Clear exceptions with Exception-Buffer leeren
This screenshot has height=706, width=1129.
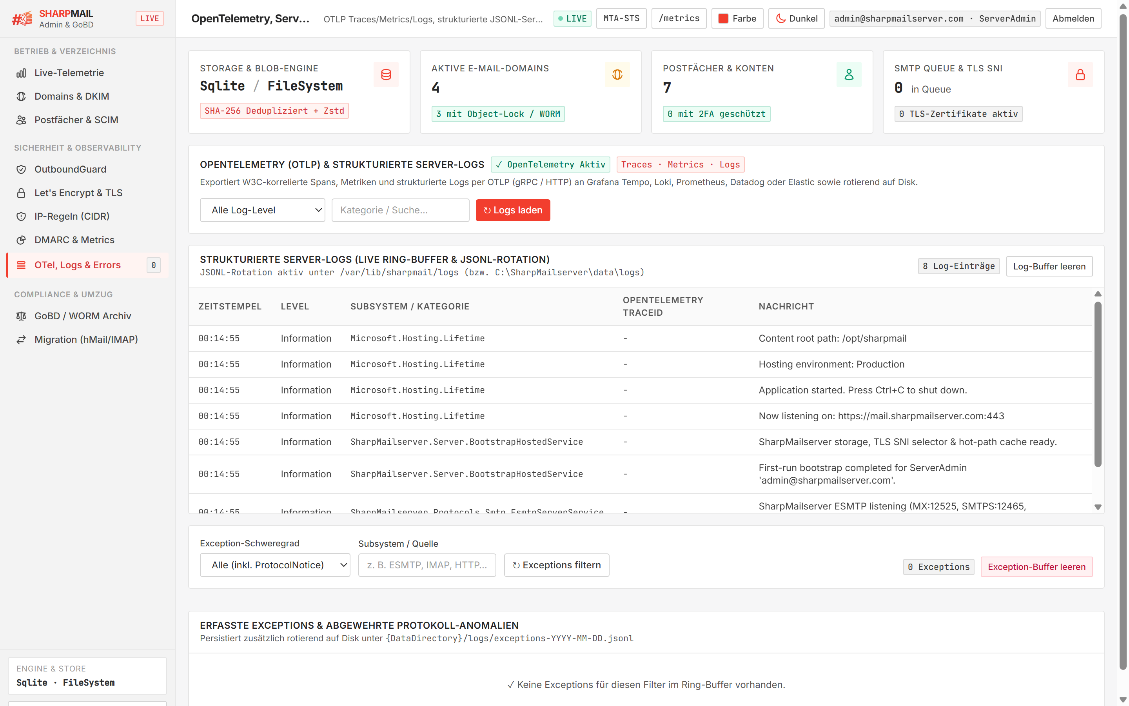click(x=1036, y=567)
